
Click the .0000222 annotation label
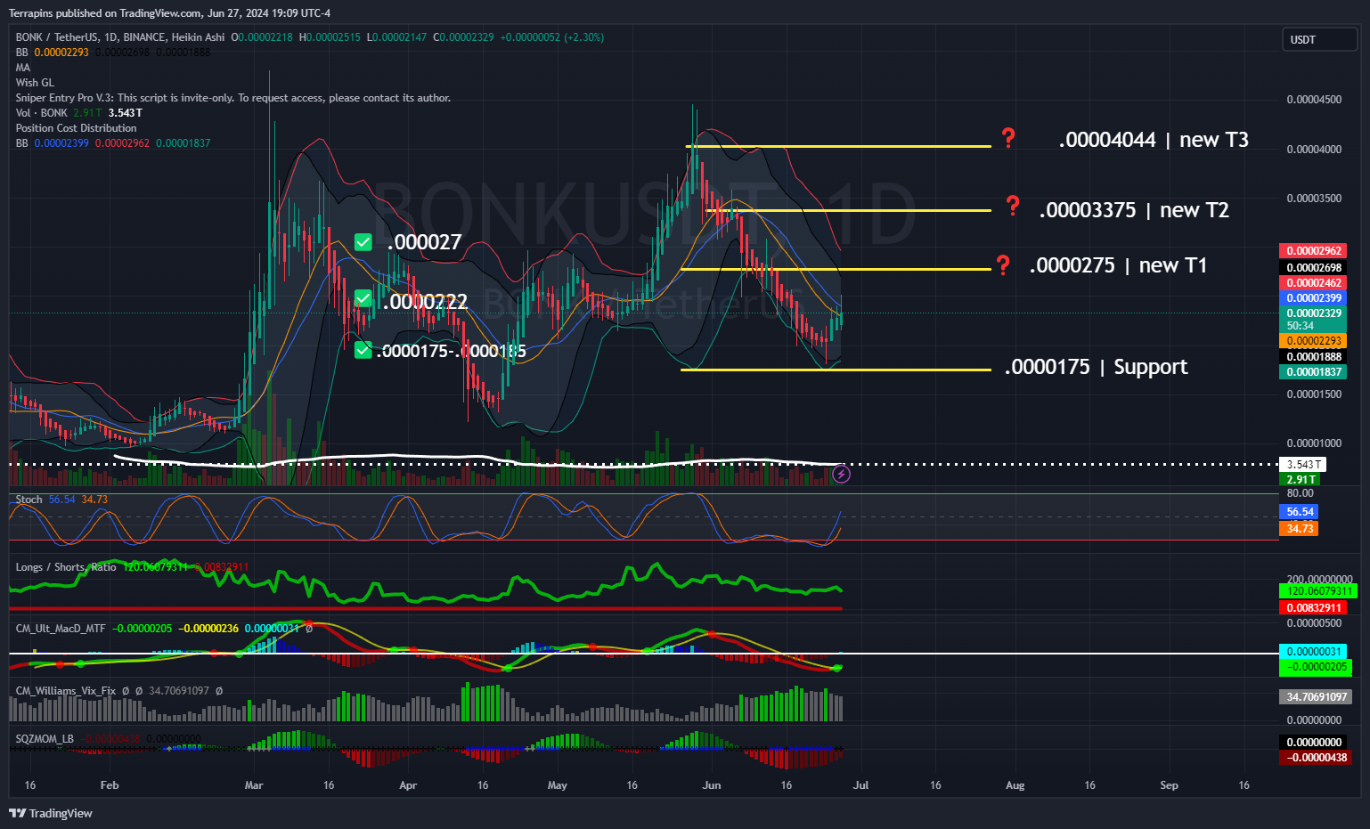[x=425, y=302]
